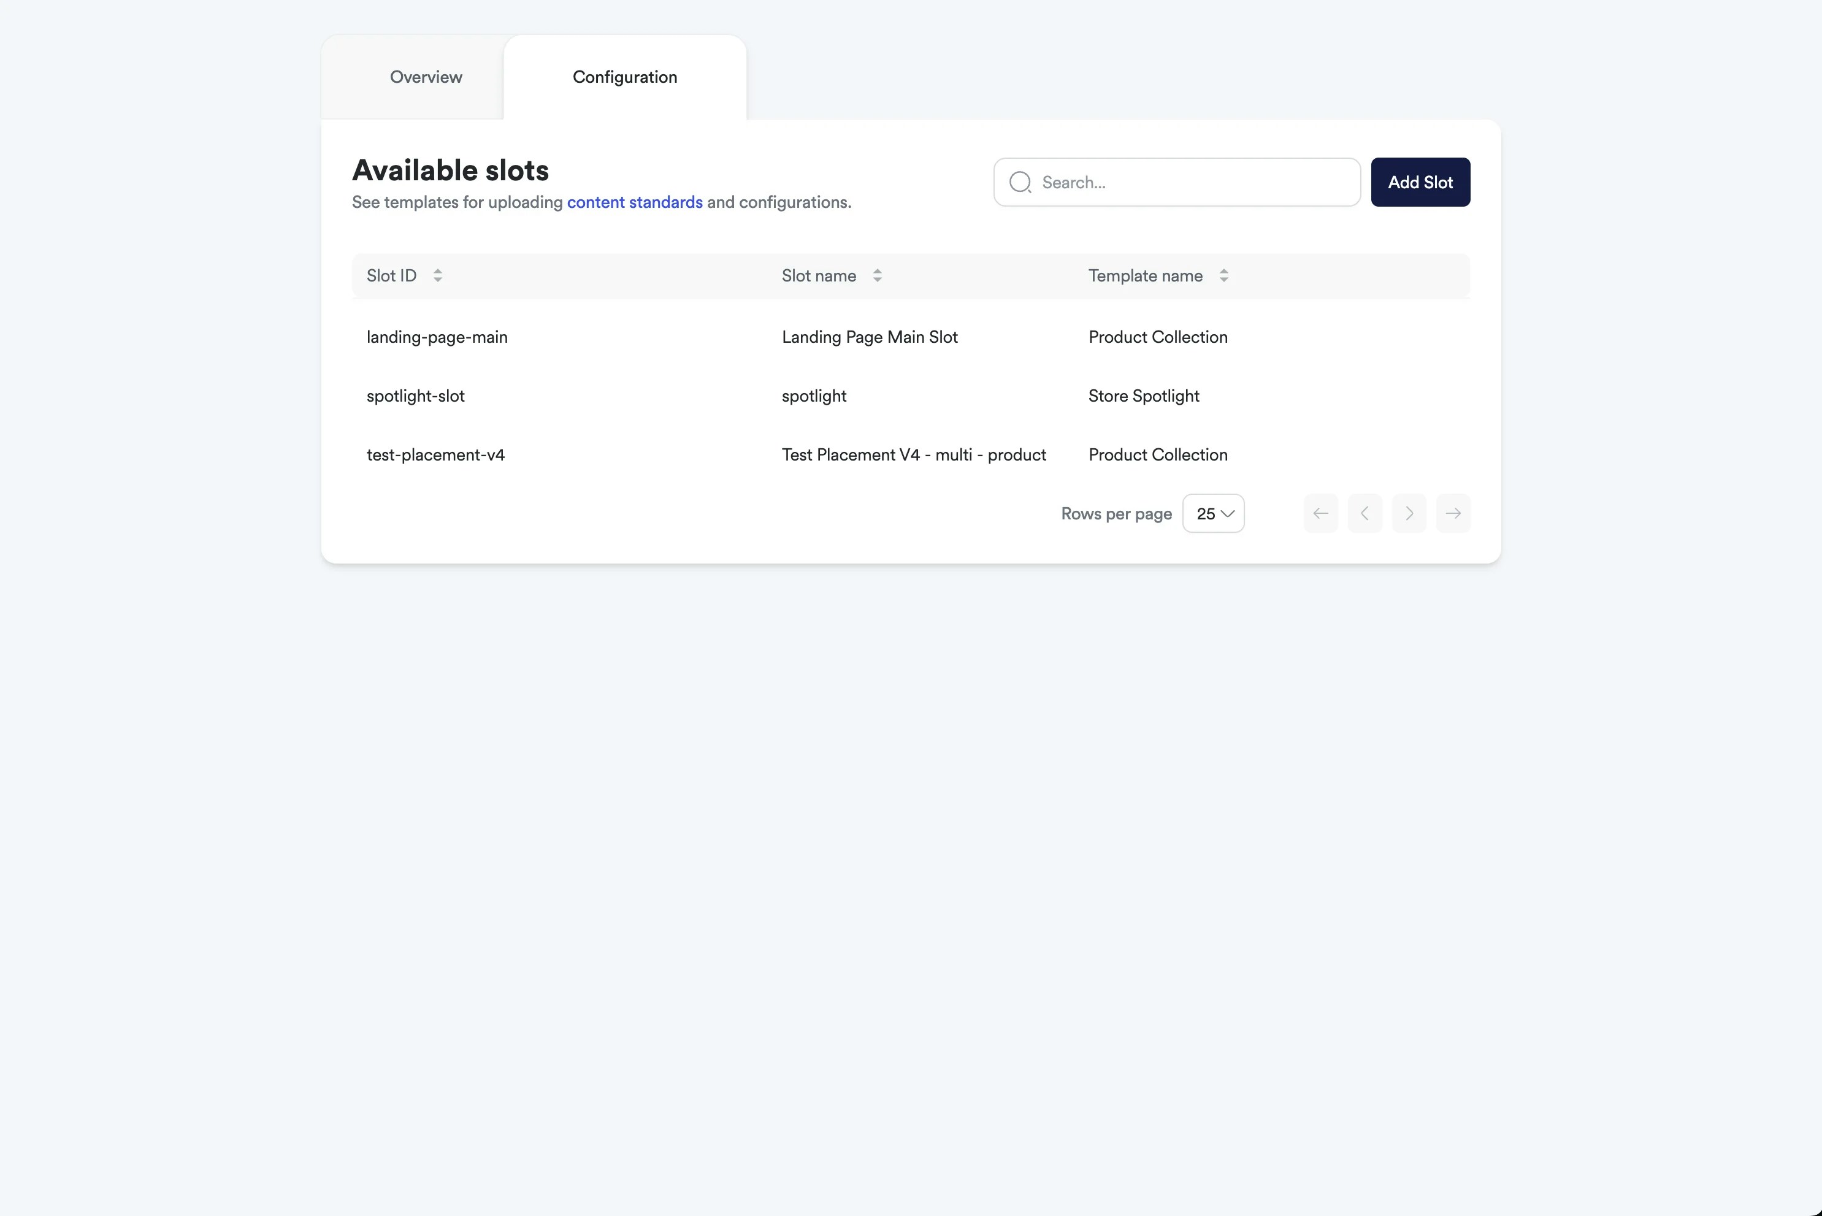Select the spotlight-slot row
Viewport: 1822px width, 1216px height.
click(x=416, y=396)
